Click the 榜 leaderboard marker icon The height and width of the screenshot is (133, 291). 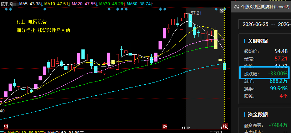click(x=225, y=126)
